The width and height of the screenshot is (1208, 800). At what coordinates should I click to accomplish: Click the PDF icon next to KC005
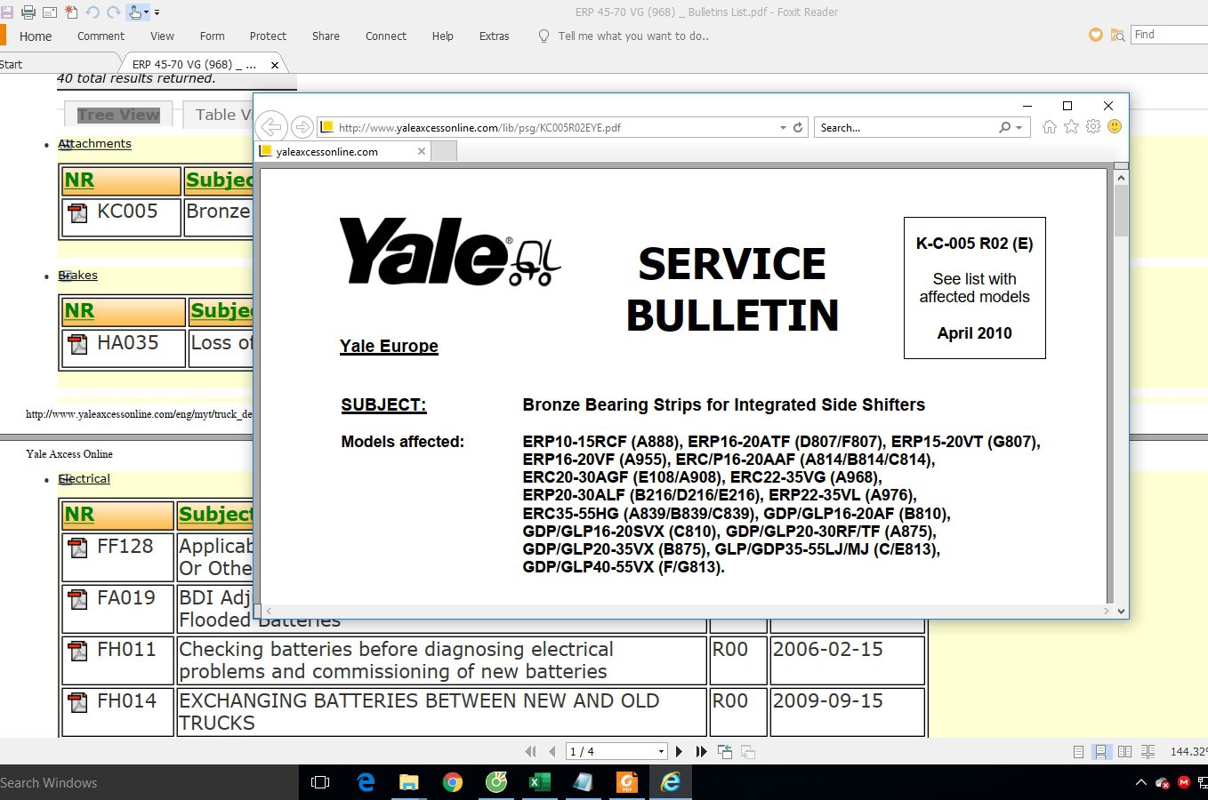78,213
